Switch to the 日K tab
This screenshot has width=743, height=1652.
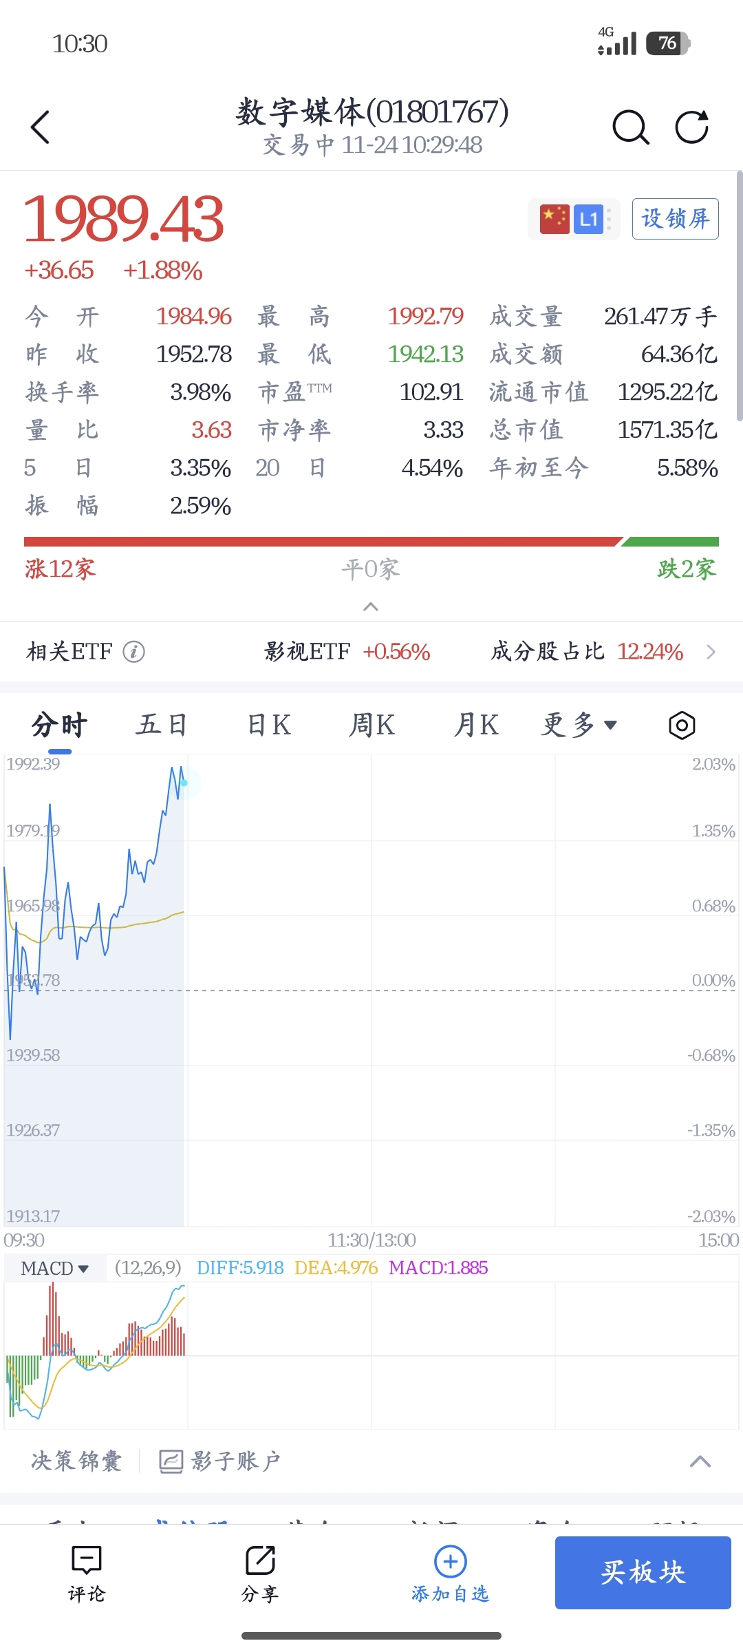tap(269, 726)
